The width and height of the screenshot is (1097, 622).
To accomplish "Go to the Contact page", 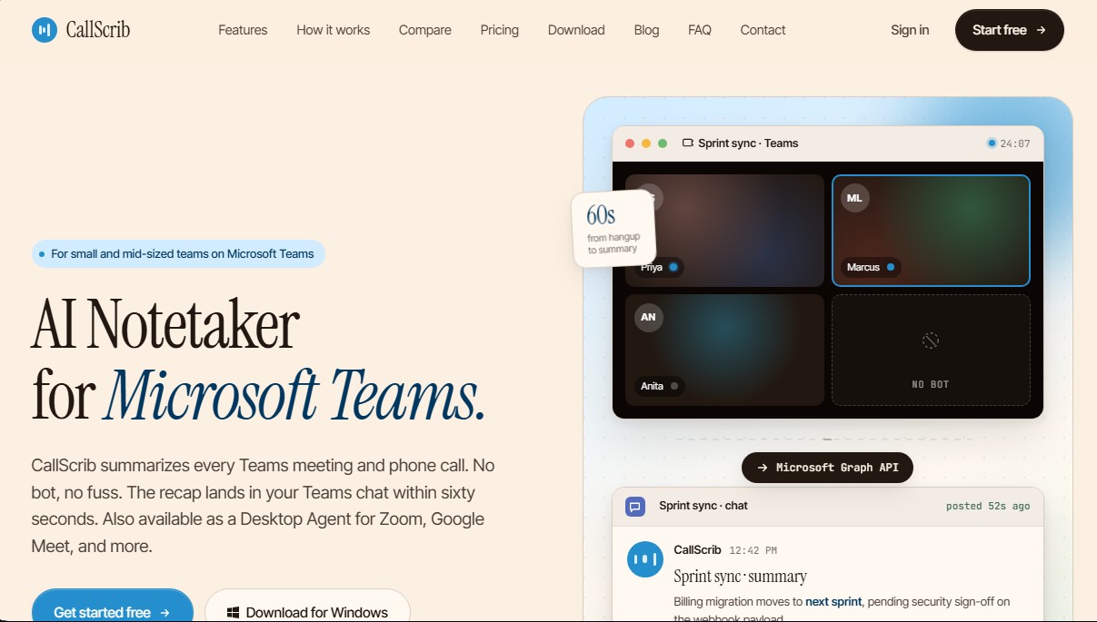I will [x=763, y=30].
